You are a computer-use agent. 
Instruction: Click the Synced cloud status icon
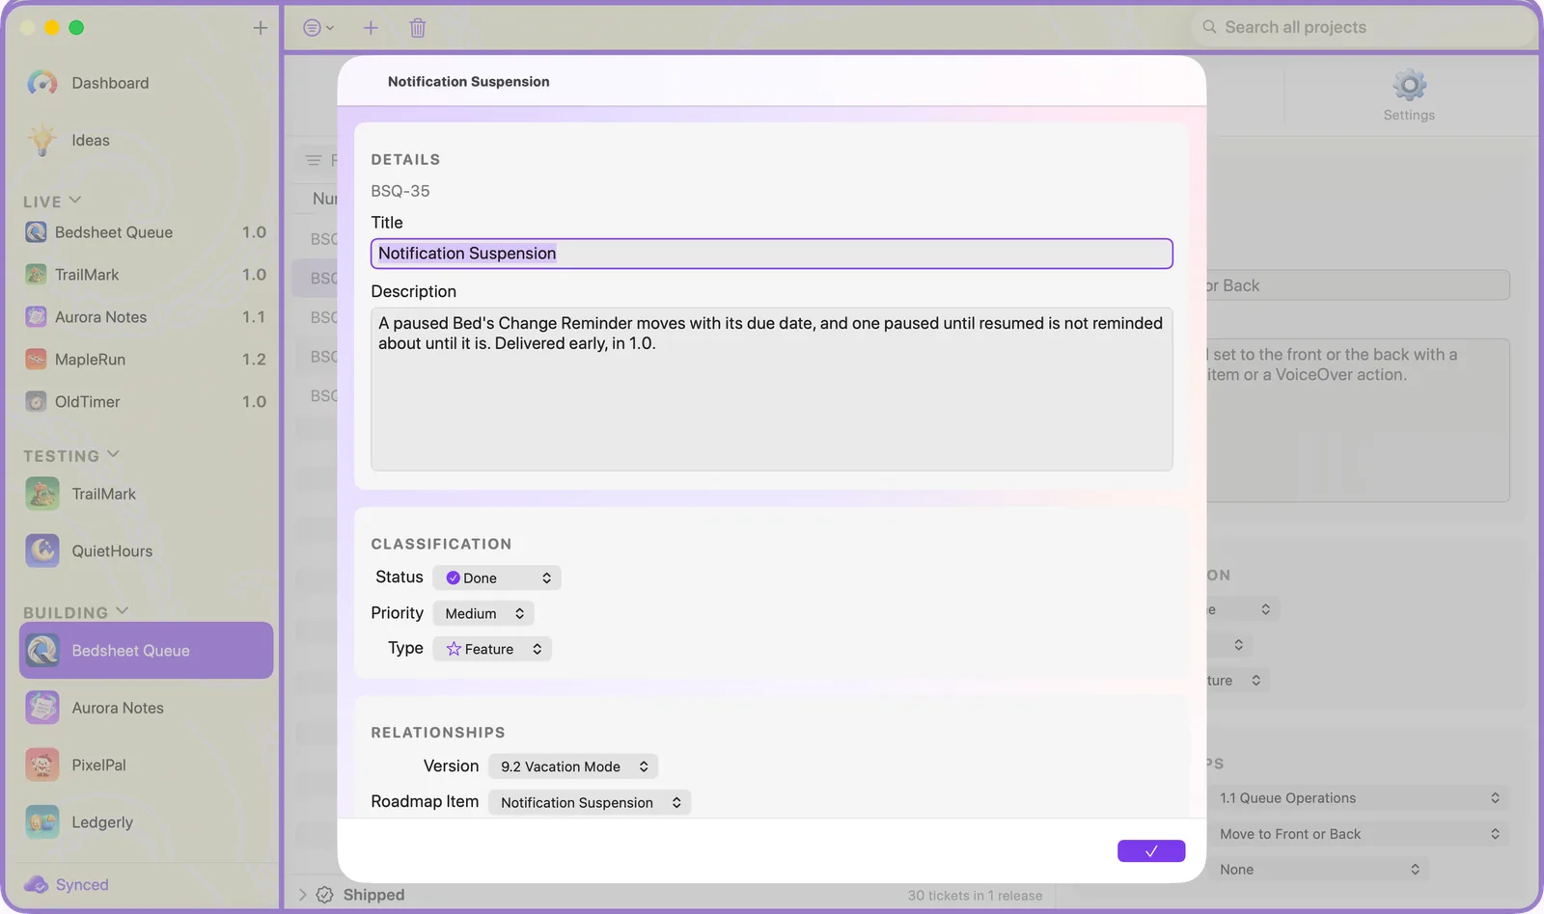pos(36,884)
